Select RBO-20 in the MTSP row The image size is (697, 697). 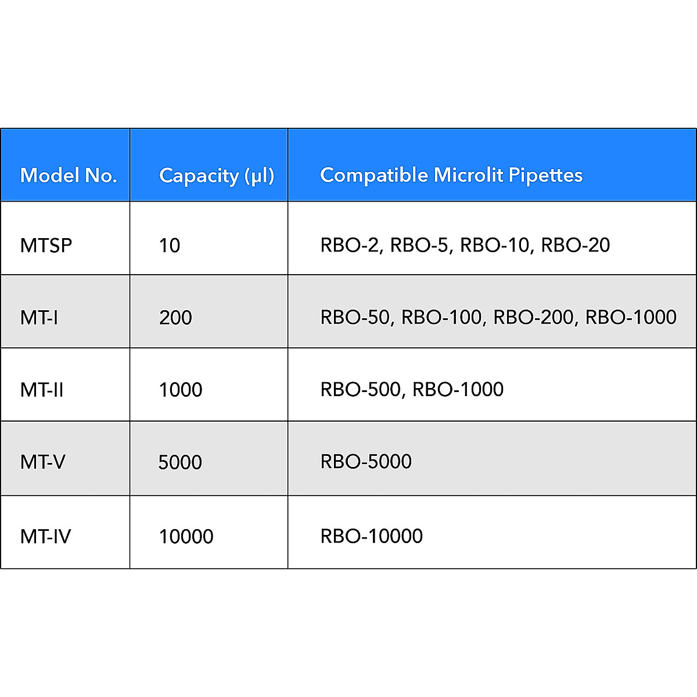(575, 245)
